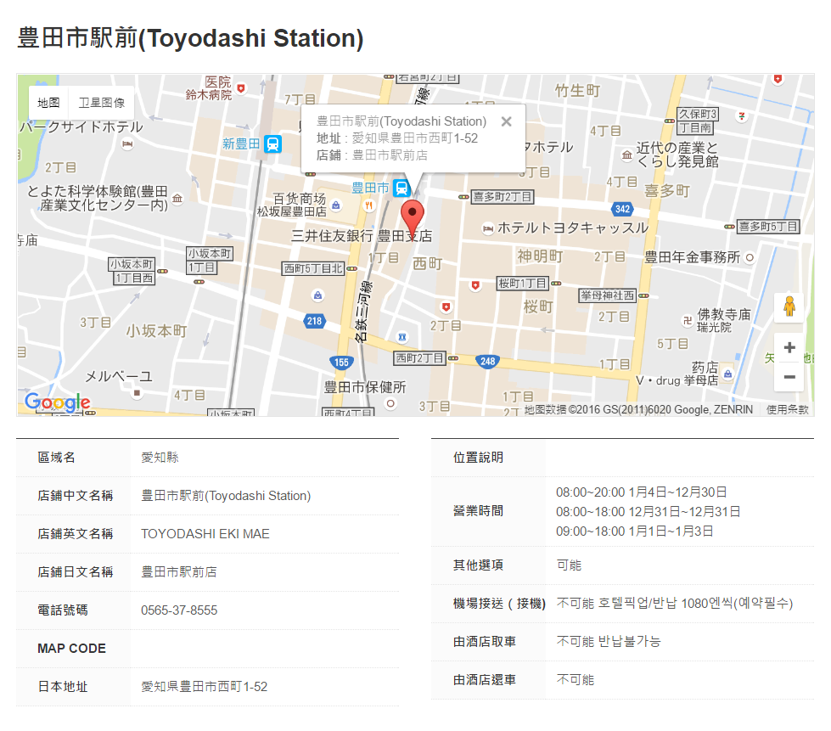This screenshot has width=831, height=731.
Task: Click the メルベーユ place marker icon
Action: [137, 393]
